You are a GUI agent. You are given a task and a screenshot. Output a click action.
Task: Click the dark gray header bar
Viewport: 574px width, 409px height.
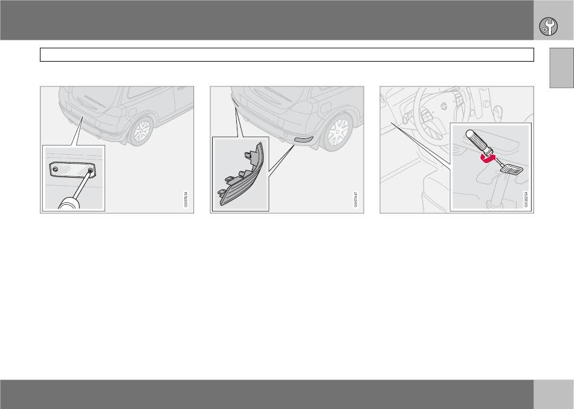[x=266, y=20]
